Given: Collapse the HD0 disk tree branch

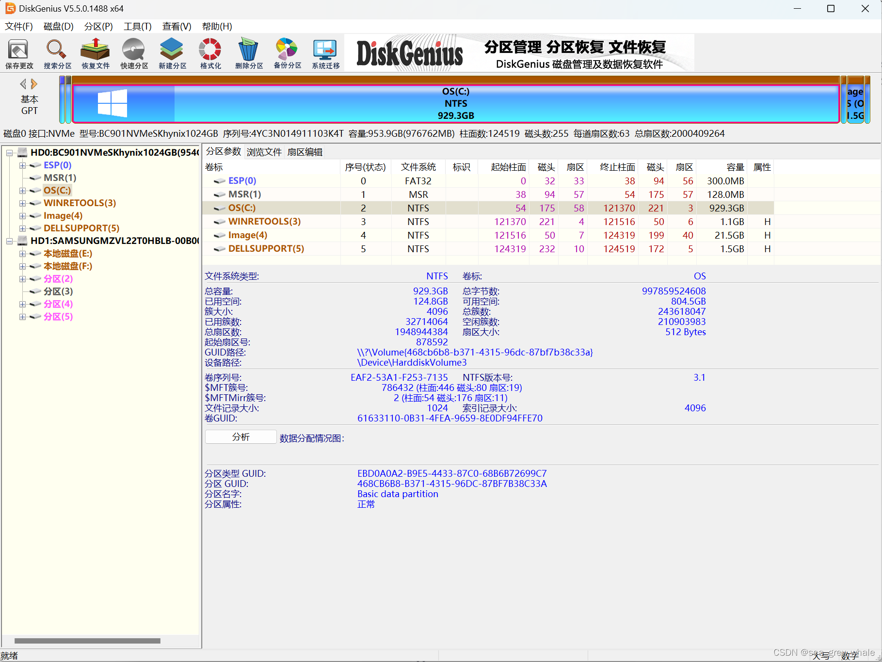Looking at the screenshot, I should pos(9,153).
